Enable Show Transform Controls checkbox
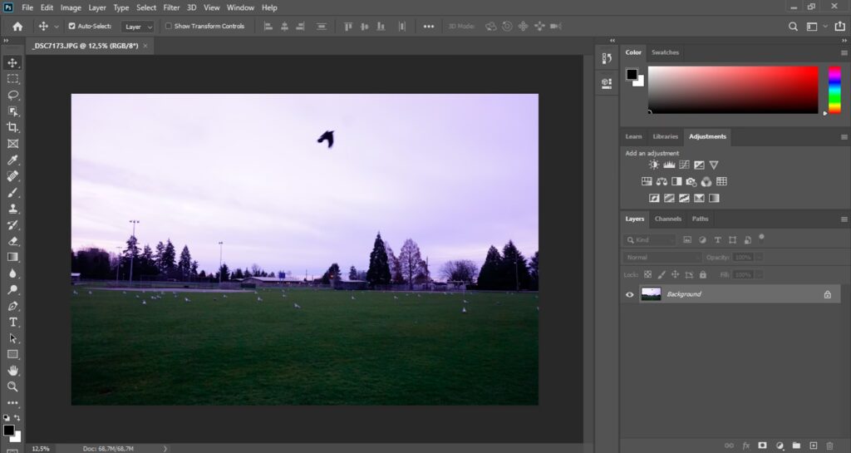The width and height of the screenshot is (851, 453). pyautogui.click(x=169, y=27)
